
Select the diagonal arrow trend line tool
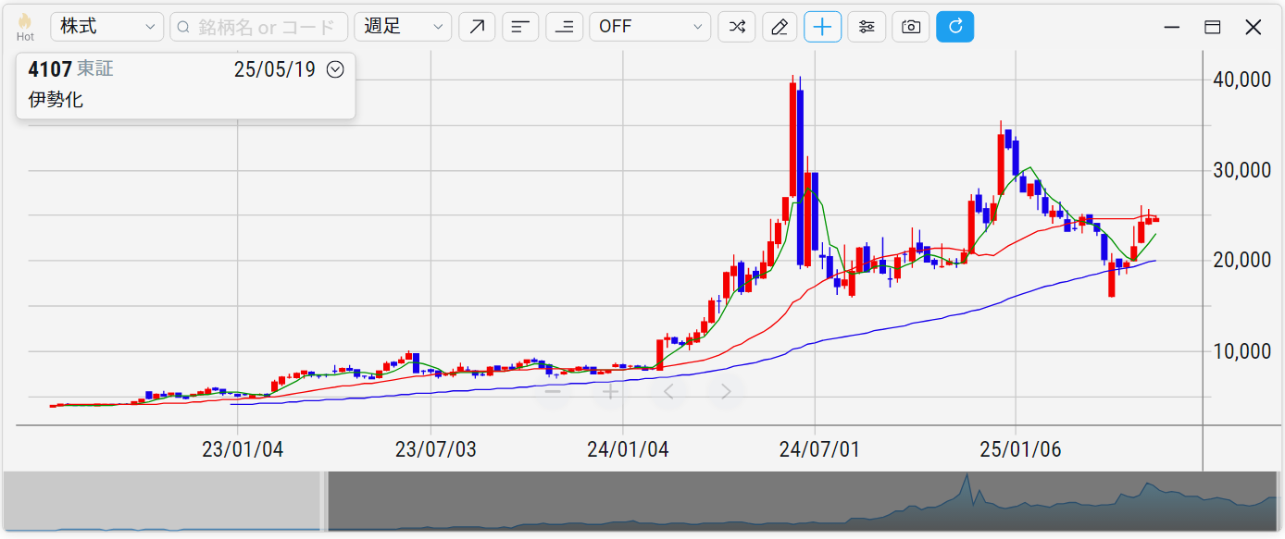coord(476,27)
